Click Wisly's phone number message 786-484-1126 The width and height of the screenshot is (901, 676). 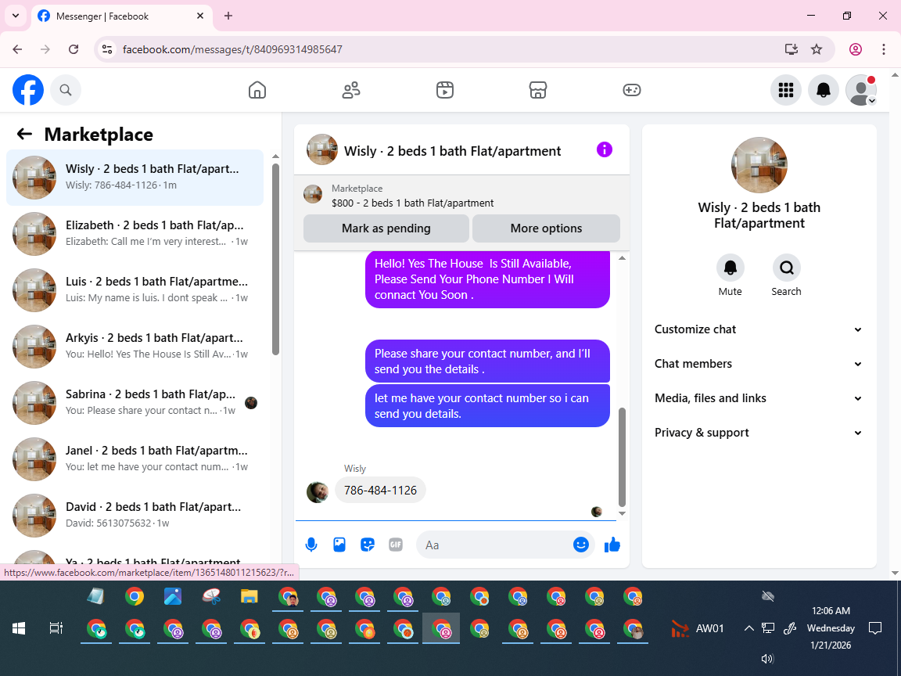coord(380,491)
